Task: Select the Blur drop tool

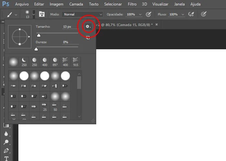Action: (6, 134)
